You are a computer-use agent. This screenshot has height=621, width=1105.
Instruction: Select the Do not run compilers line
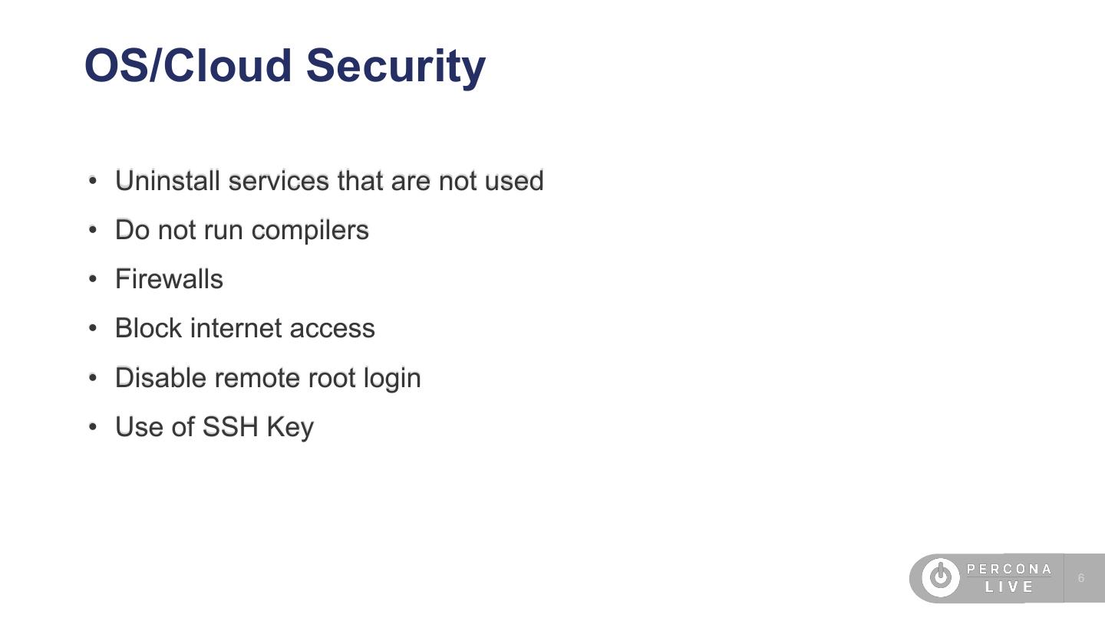click(242, 230)
